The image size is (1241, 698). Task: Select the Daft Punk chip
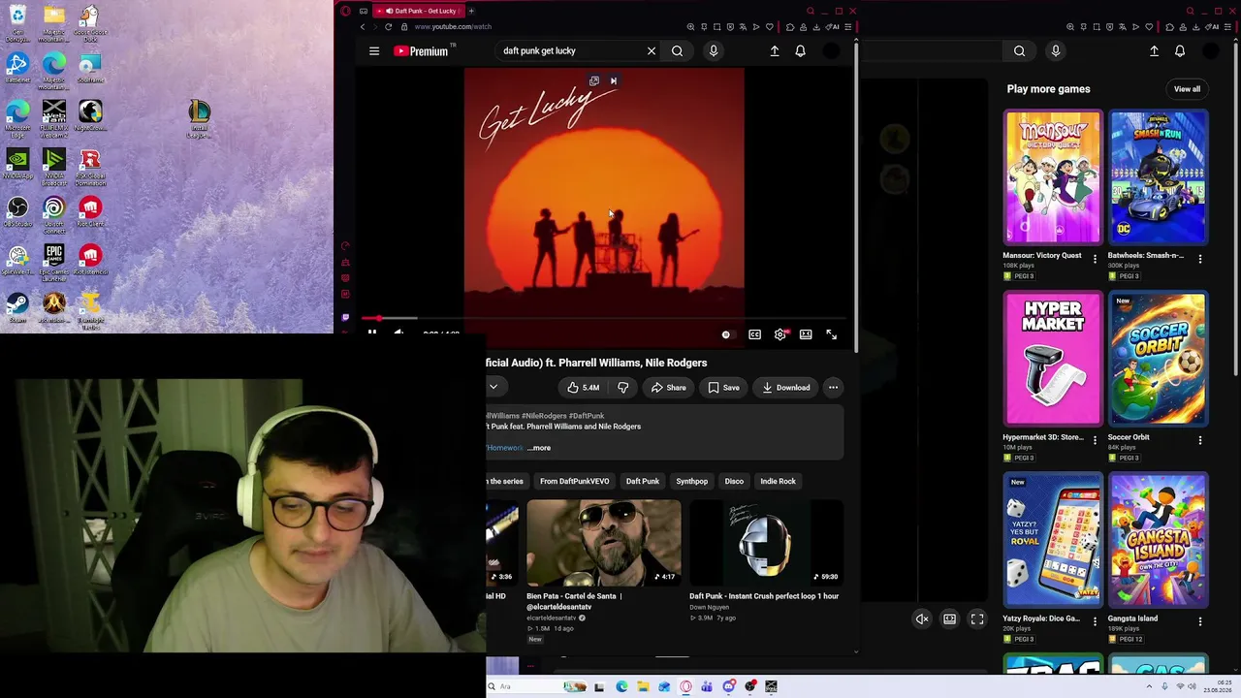click(643, 481)
